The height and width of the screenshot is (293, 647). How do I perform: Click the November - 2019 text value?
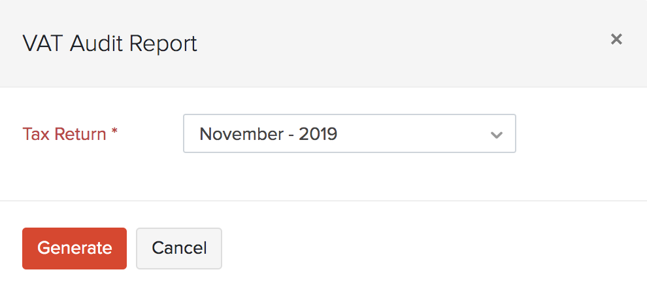coord(268,134)
